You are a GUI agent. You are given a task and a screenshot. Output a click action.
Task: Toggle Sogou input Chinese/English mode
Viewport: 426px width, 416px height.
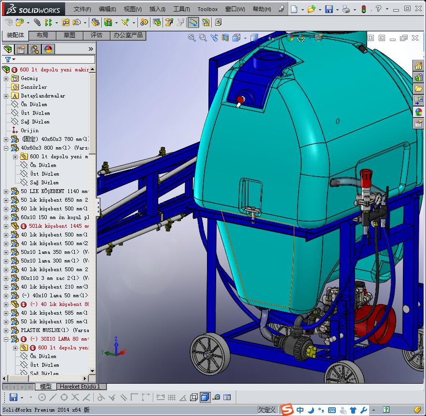pyautogui.click(x=300, y=410)
